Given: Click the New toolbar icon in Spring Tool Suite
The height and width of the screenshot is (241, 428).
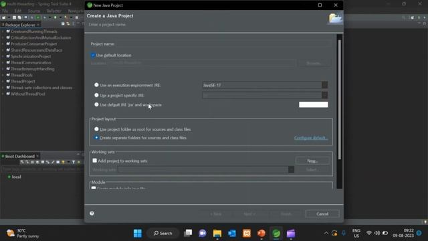Looking at the screenshot, I should [4, 17].
